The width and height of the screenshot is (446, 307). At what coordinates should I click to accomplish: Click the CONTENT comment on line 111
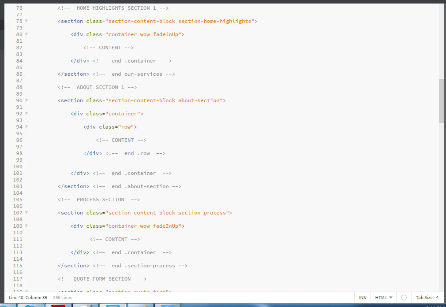point(115,239)
